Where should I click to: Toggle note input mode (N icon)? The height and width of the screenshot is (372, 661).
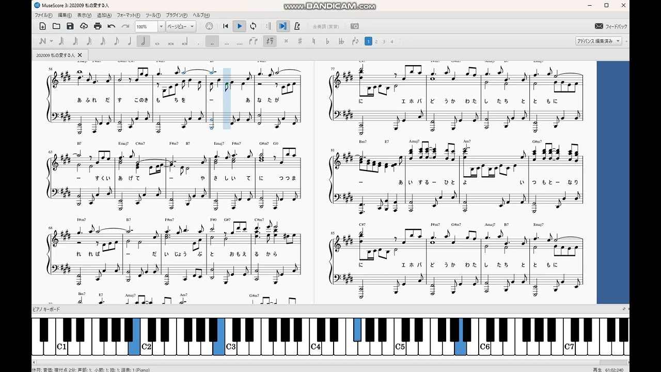(x=42, y=41)
